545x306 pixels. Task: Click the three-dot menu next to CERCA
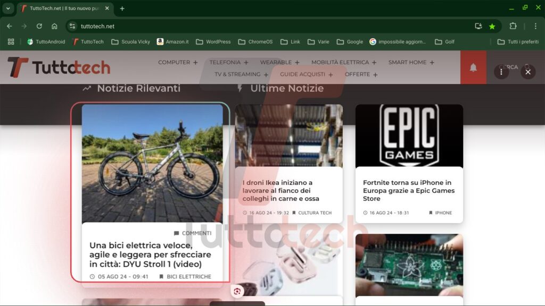[x=501, y=72]
